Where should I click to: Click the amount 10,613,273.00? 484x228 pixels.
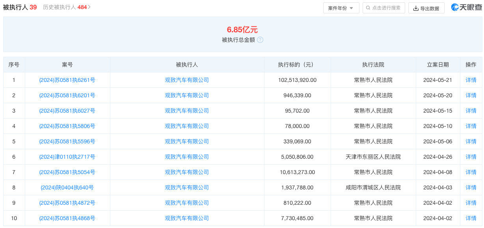pyautogui.click(x=297, y=172)
